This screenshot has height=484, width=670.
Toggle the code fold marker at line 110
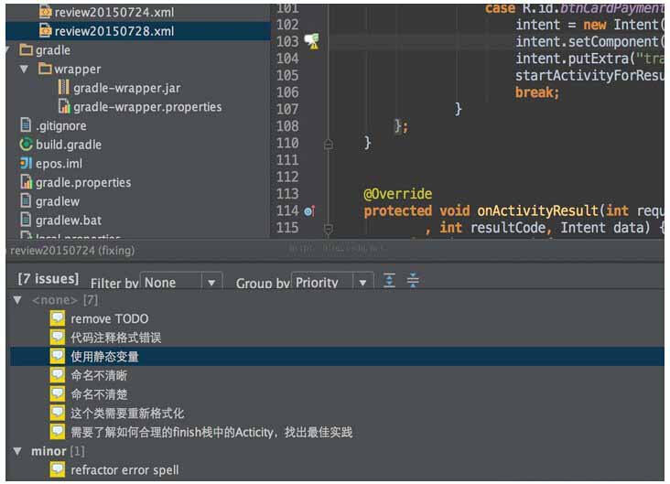(329, 144)
